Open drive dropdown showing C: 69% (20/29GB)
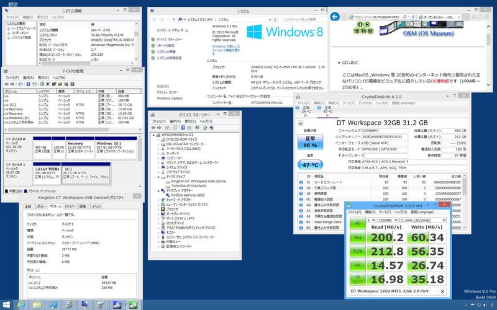 pos(423,220)
